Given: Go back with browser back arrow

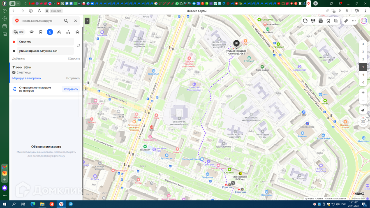Looking at the screenshot, I should (14, 11).
